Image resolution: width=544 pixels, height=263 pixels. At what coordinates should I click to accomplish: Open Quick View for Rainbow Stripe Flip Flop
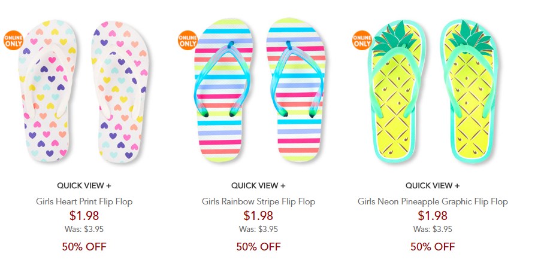258,185
